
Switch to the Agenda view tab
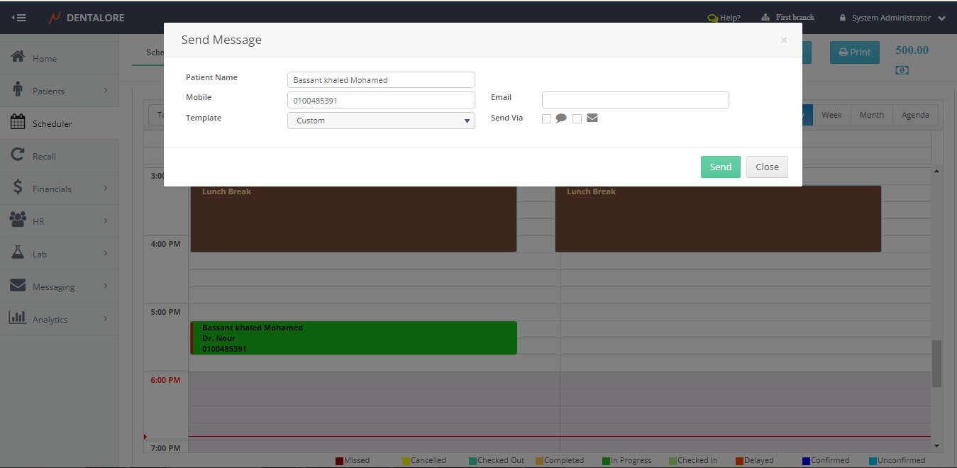click(915, 115)
